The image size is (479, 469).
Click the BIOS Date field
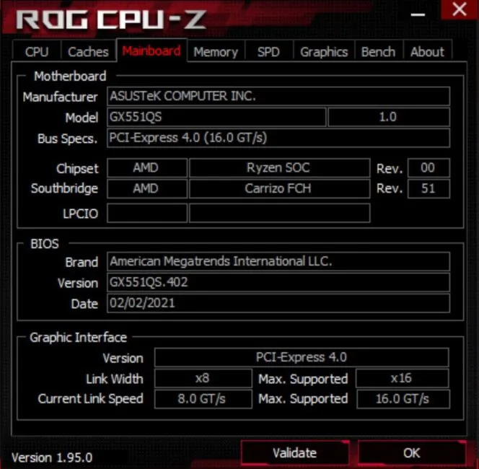278,303
